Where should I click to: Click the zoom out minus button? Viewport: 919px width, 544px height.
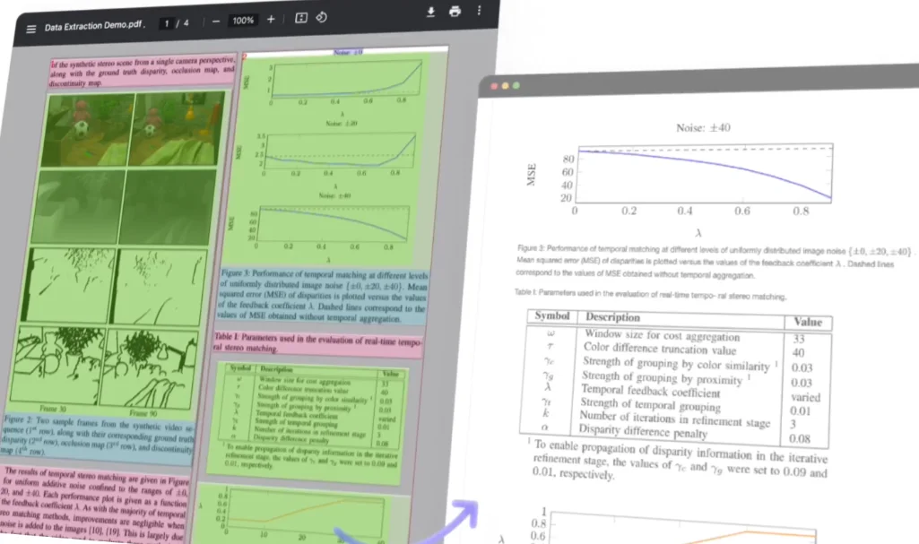[x=216, y=22]
